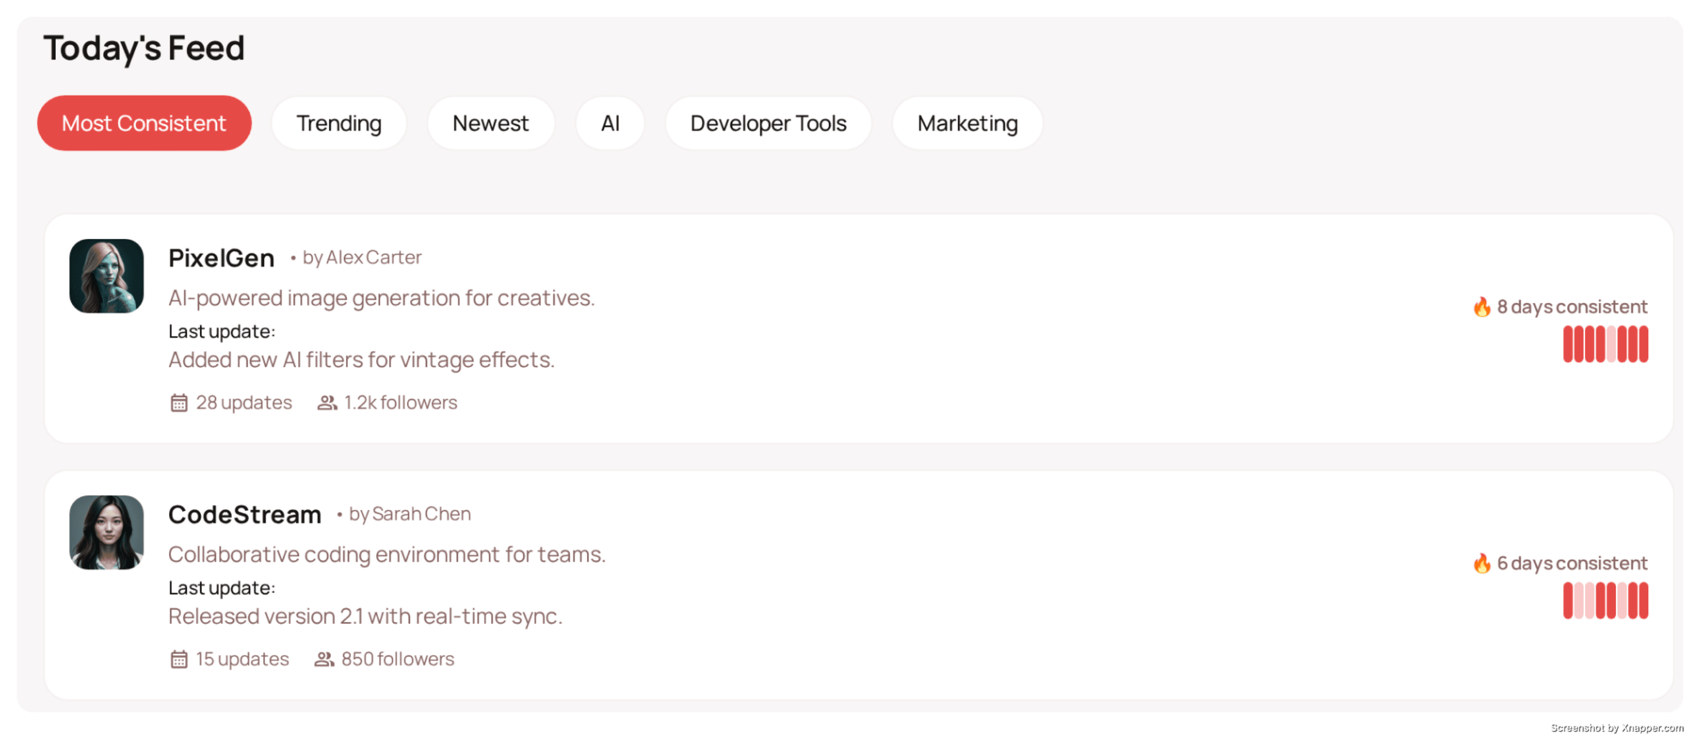Open CodeStream's avatar thumbnail
The height and width of the screenshot is (750, 1700).
tap(106, 532)
